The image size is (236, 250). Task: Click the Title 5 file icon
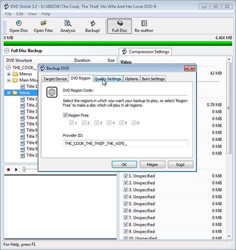(x=22, y=124)
